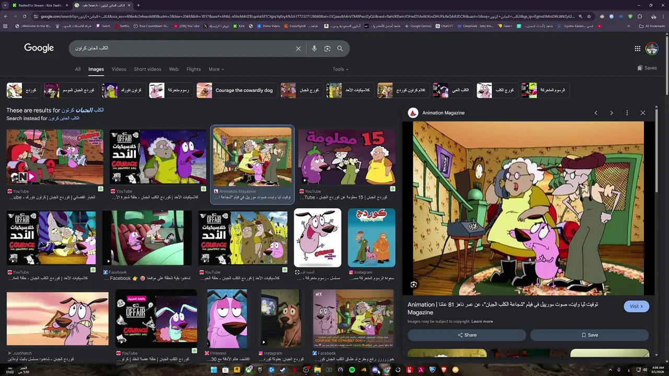Open a new browser tab
The image size is (669, 376).
click(138, 5)
